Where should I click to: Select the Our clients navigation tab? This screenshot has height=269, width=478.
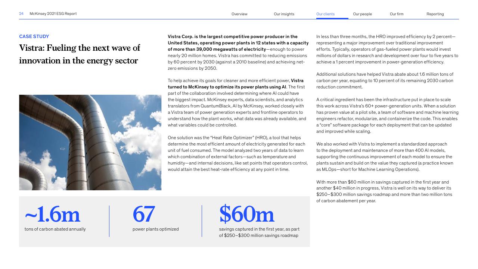[x=325, y=14]
